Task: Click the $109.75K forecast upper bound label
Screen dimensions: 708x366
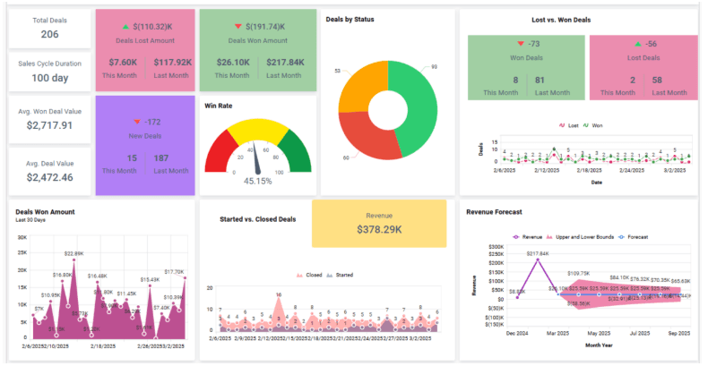Action: click(579, 274)
